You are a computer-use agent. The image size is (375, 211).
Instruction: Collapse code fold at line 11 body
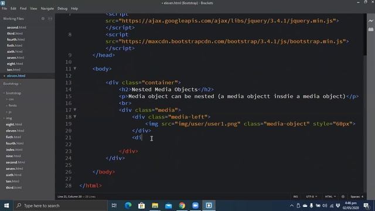[75, 69]
